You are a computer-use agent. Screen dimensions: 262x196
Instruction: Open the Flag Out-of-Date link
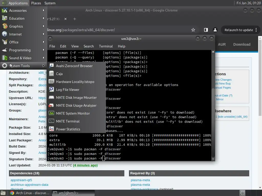(224, 95)
